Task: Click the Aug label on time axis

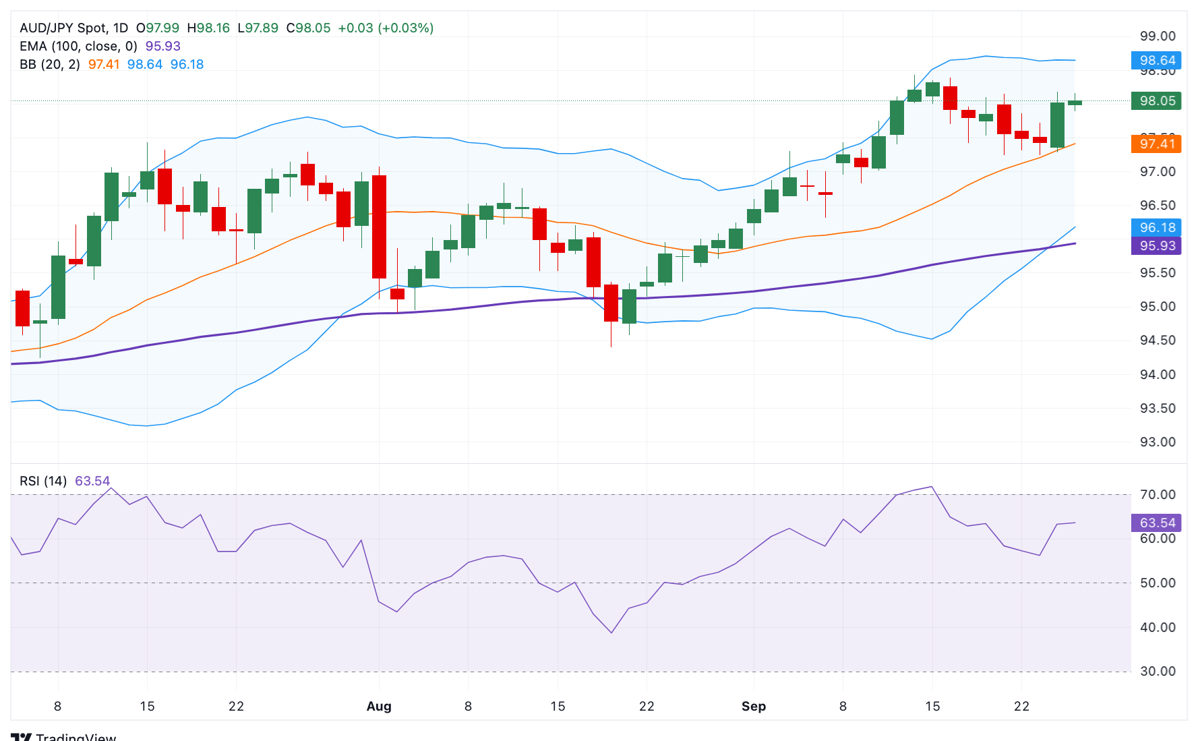Action: (x=379, y=706)
